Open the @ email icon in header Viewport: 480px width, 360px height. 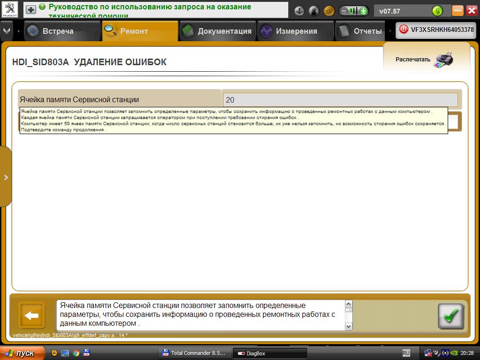click(329, 11)
